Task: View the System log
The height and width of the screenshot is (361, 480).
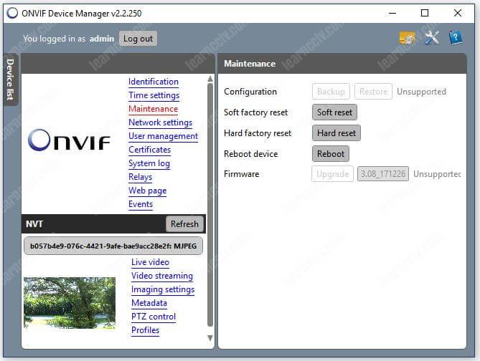Action: tap(149, 163)
